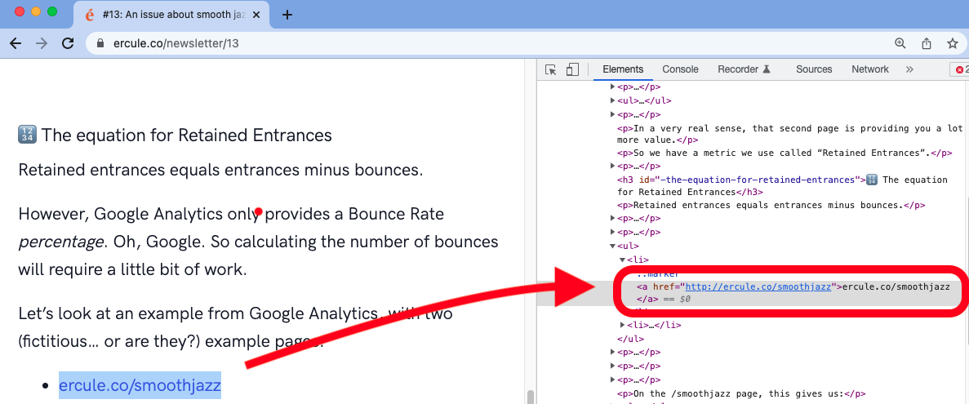Activate the inspect element picker icon
Viewport: 969px width, 404px height.
point(551,70)
